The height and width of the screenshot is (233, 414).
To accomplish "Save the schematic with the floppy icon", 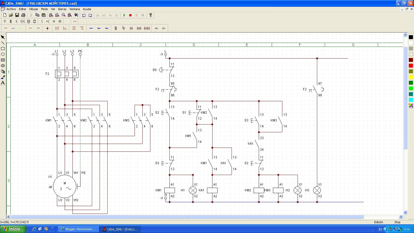I will (x=17, y=15).
